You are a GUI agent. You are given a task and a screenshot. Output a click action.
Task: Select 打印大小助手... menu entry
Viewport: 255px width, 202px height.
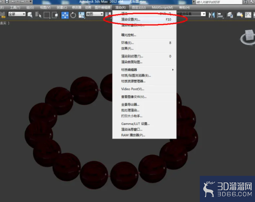(x=144, y=116)
